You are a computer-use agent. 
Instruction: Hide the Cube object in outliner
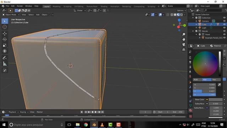pos(224,25)
